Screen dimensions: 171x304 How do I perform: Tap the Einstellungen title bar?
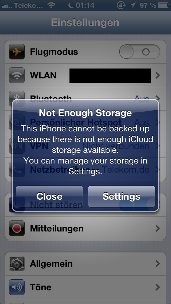[85, 22]
